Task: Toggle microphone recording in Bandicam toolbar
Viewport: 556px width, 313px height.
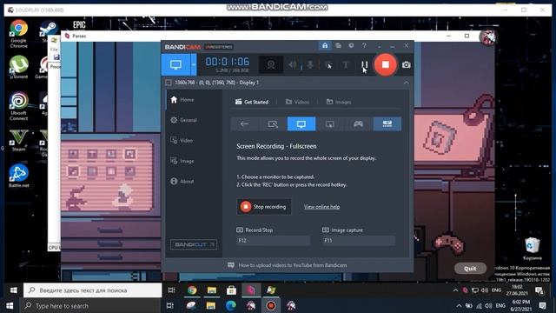Action: (310, 65)
